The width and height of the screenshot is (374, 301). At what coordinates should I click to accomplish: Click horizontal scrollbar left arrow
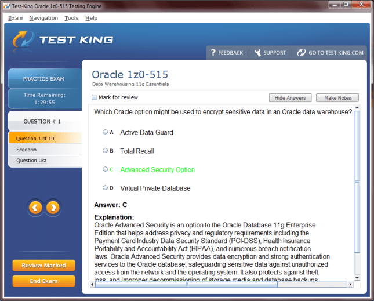click(x=92, y=284)
